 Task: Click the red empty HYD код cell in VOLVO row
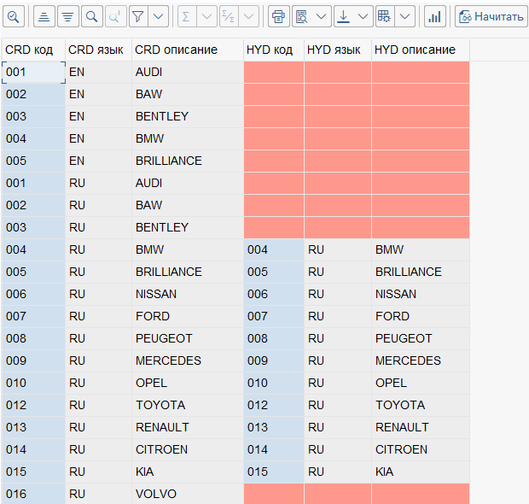[274, 494]
